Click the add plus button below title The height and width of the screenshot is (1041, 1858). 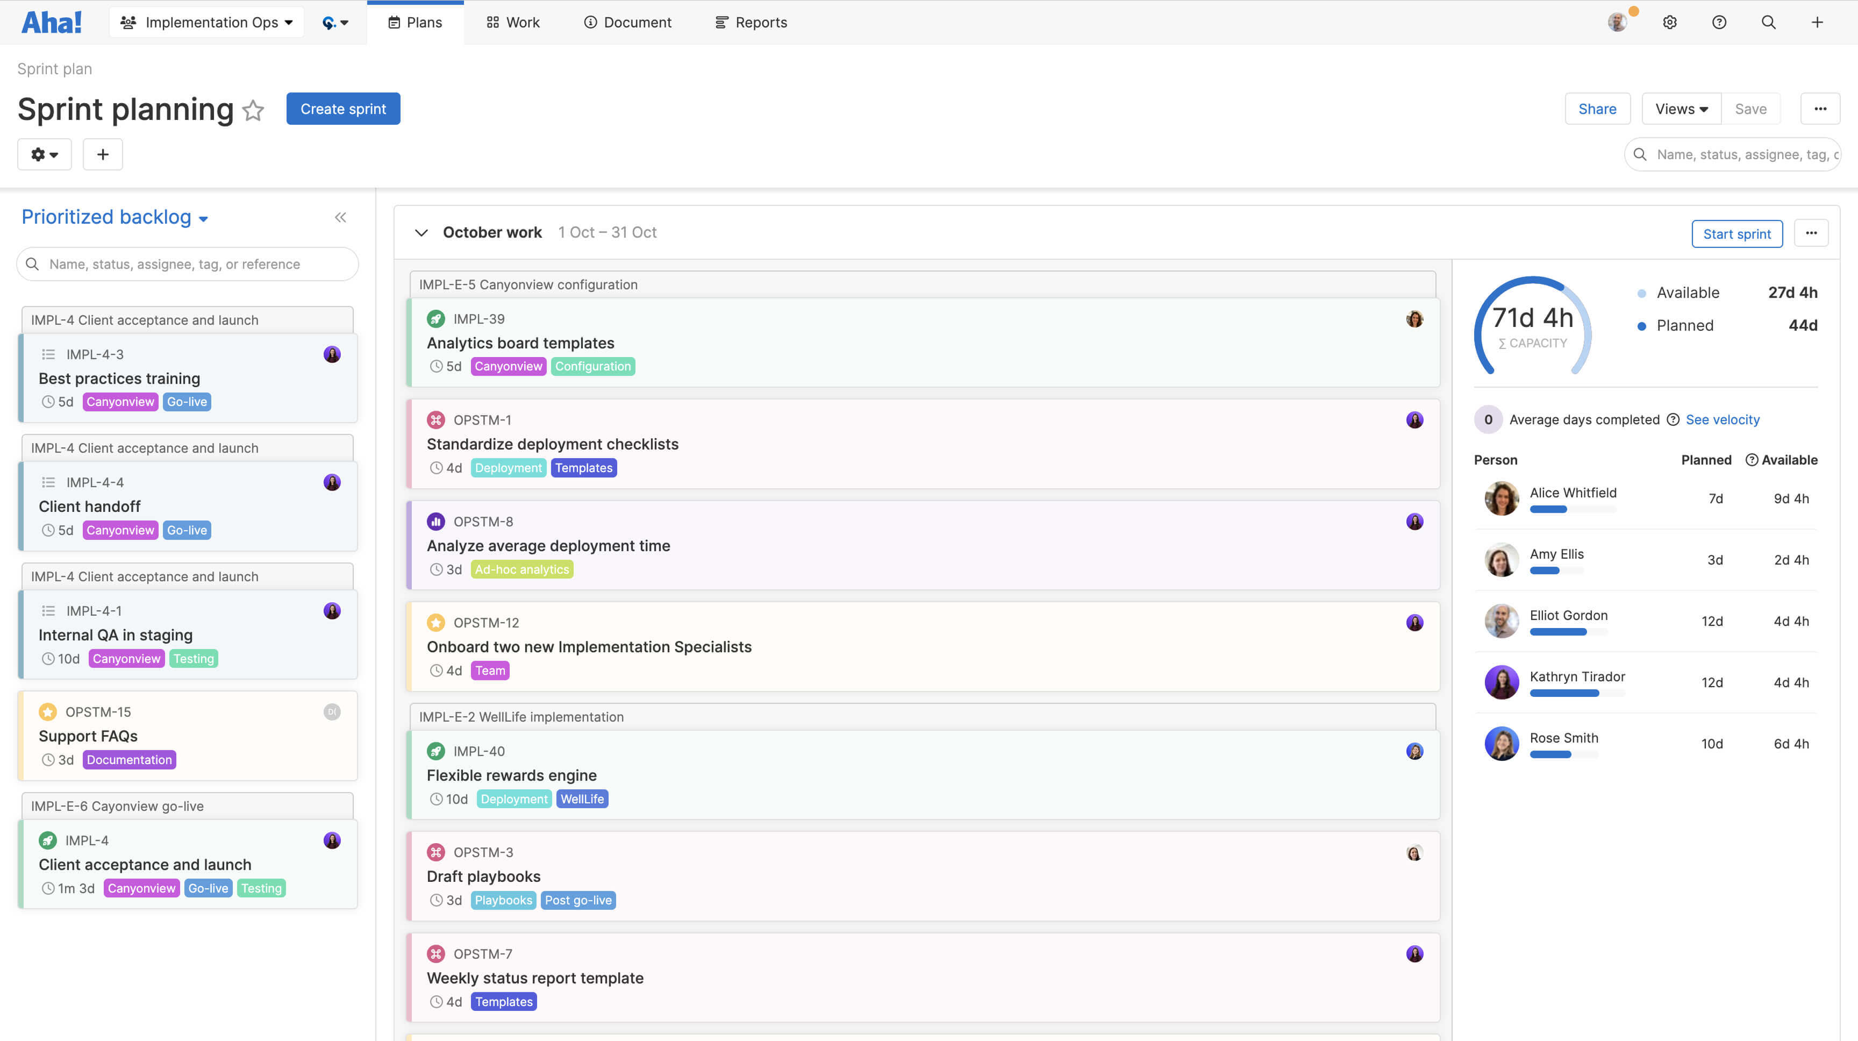(103, 154)
